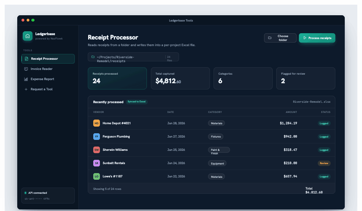Click the Jun 24, 2026 date

(x=176, y=163)
